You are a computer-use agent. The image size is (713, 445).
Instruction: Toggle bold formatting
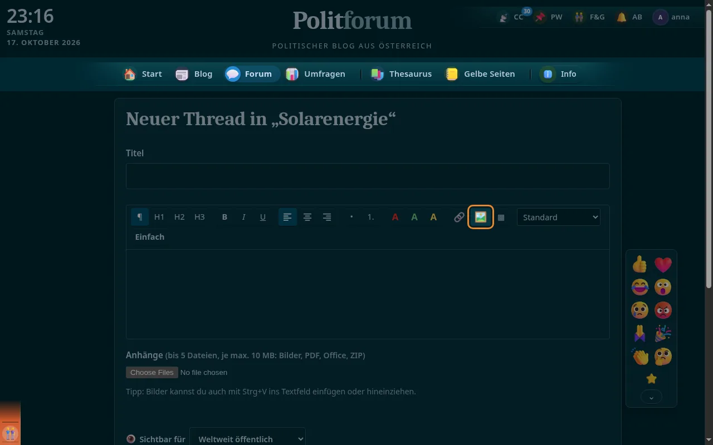coord(224,217)
